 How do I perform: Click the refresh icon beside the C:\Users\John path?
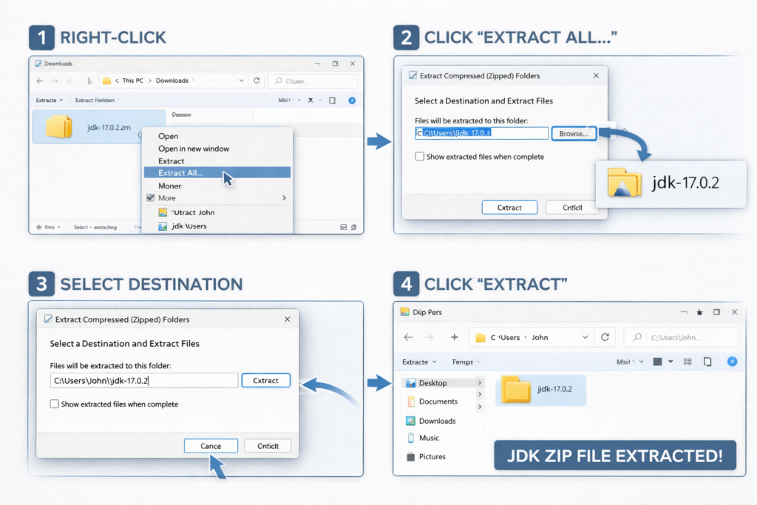[605, 337]
